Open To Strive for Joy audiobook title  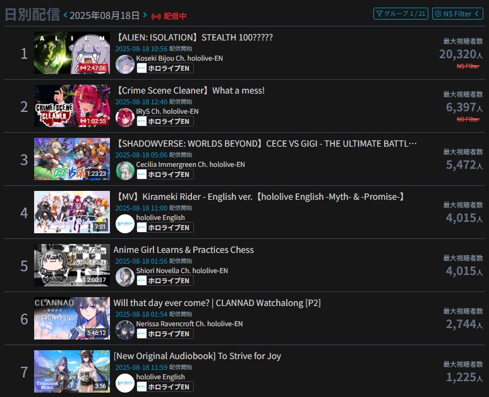click(x=197, y=356)
